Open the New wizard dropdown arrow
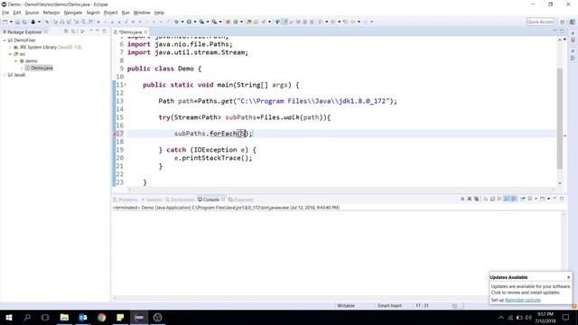The height and width of the screenshot is (325, 578). click(11, 22)
